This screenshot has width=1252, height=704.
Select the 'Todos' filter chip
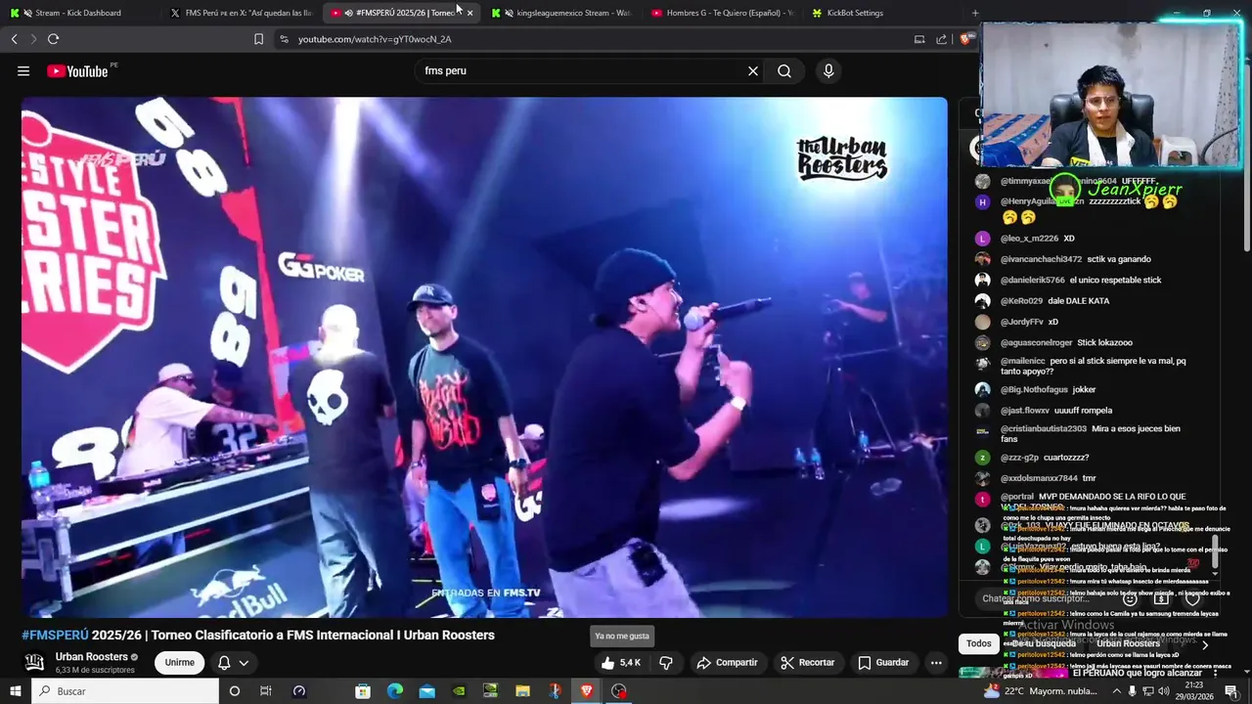pos(979,643)
